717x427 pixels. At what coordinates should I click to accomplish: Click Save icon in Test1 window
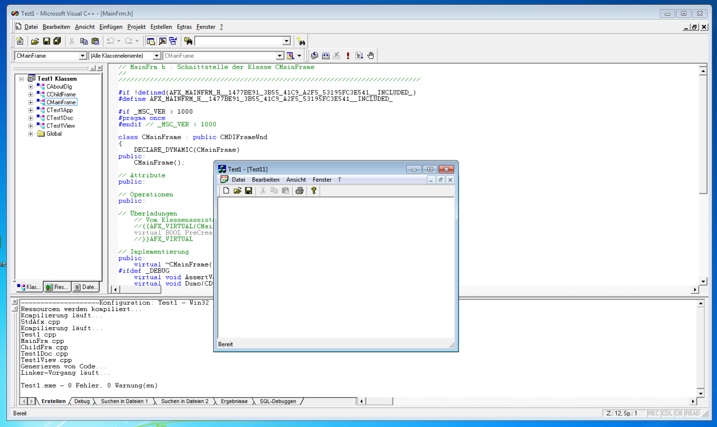249,191
